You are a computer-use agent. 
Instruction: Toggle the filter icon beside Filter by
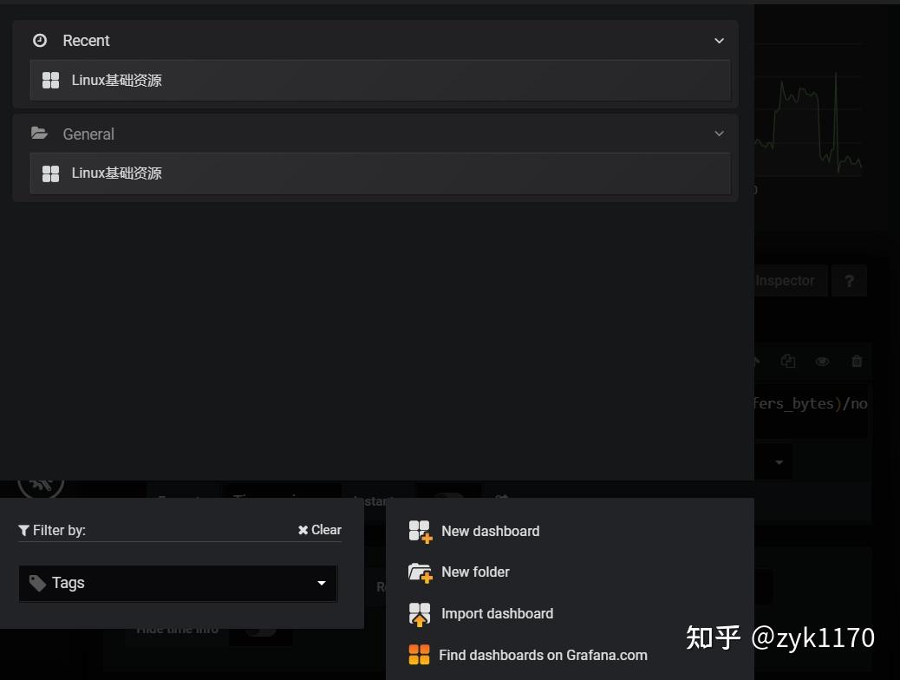23,530
